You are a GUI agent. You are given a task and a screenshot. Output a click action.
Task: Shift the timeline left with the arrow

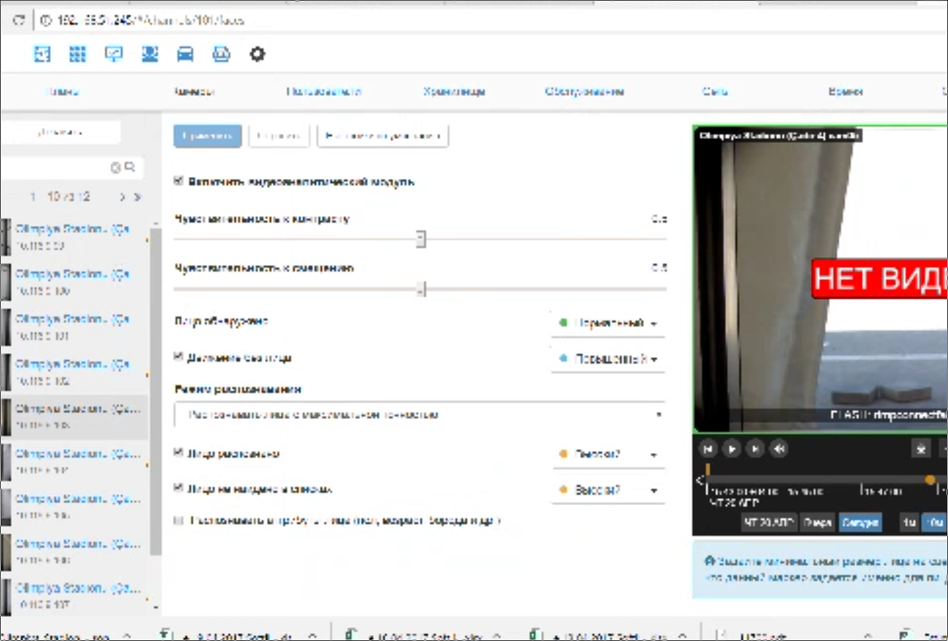[699, 480]
